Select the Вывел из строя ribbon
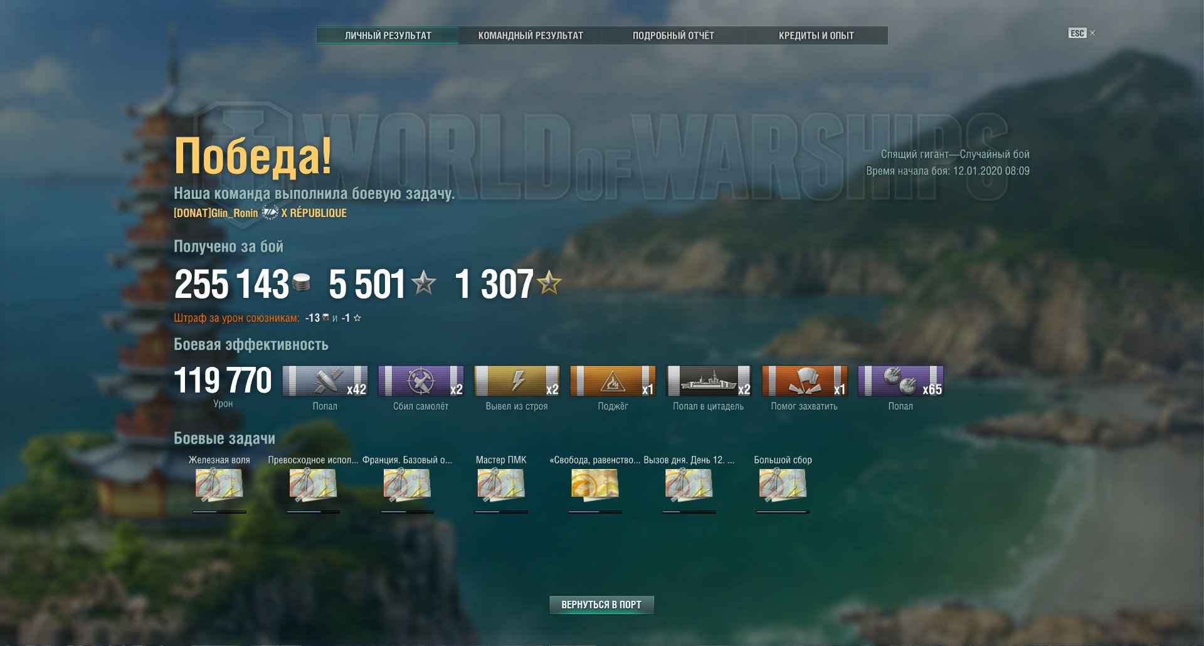Viewport: 1204px width, 646px height. pyautogui.click(x=517, y=381)
